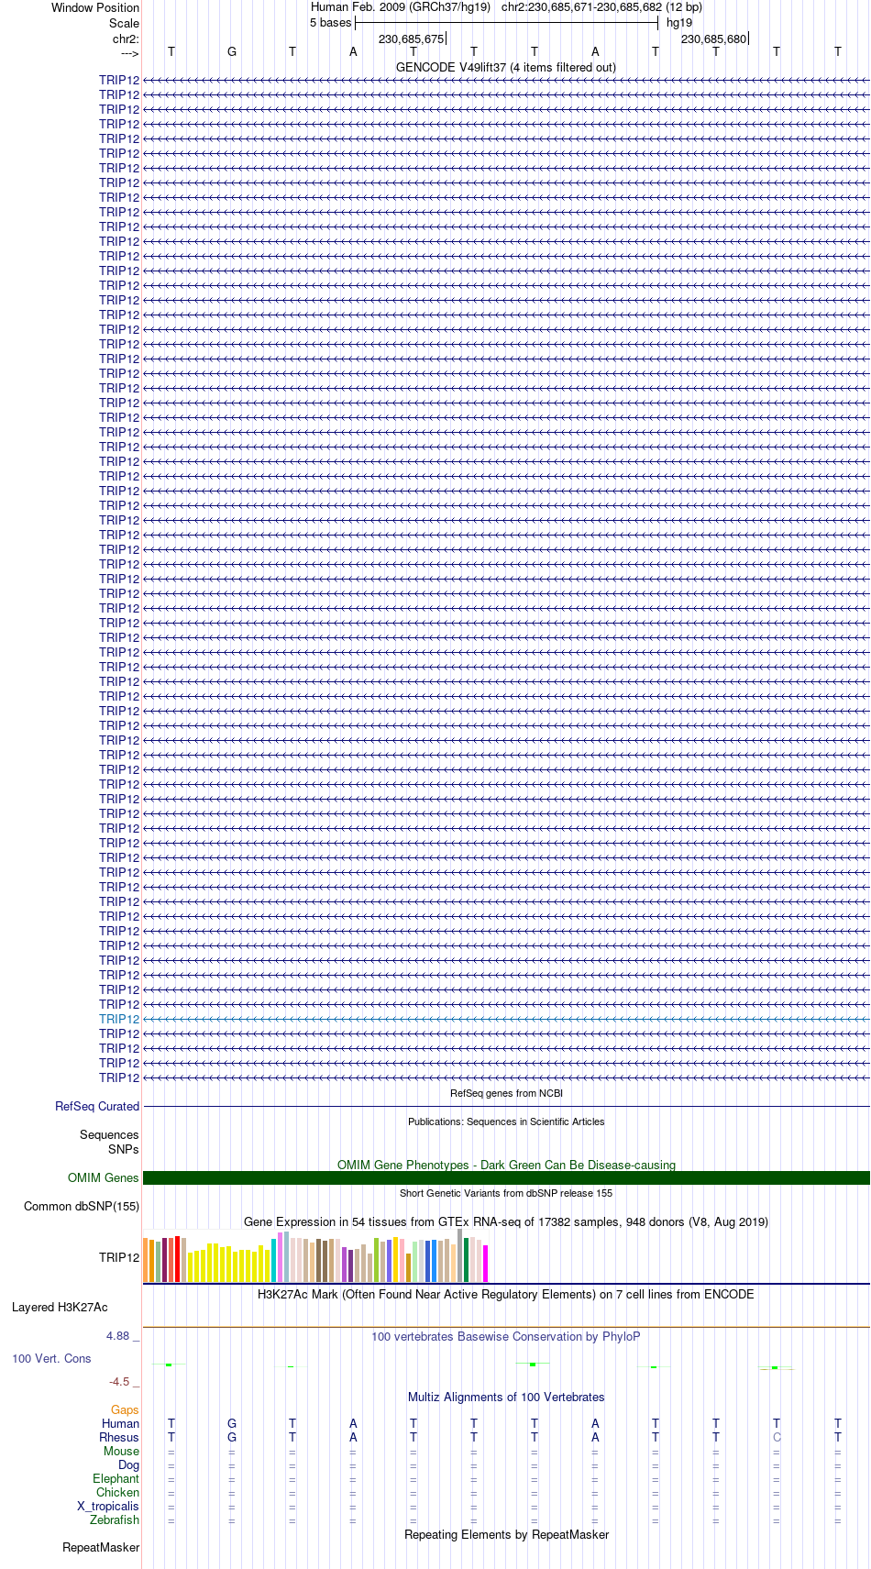This screenshot has width=871, height=1569.
Task: Click the ---> sequence direction arrow
Action: tap(129, 52)
